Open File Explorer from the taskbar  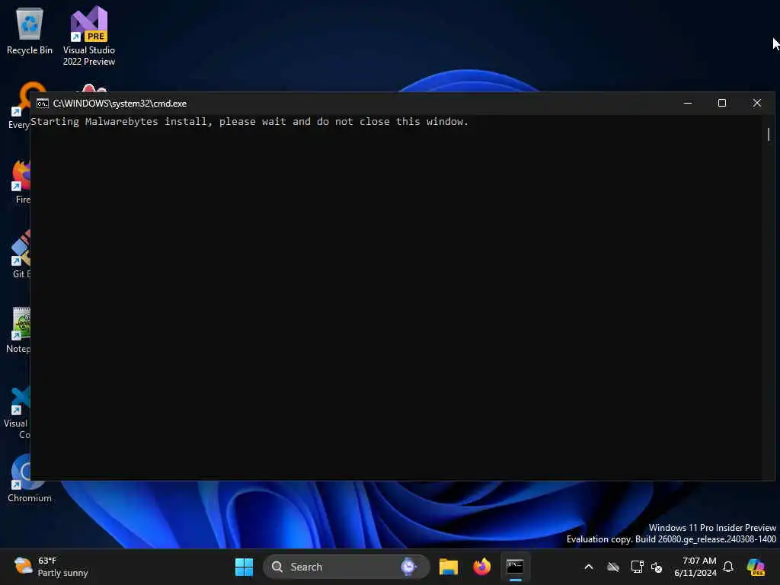448,567
